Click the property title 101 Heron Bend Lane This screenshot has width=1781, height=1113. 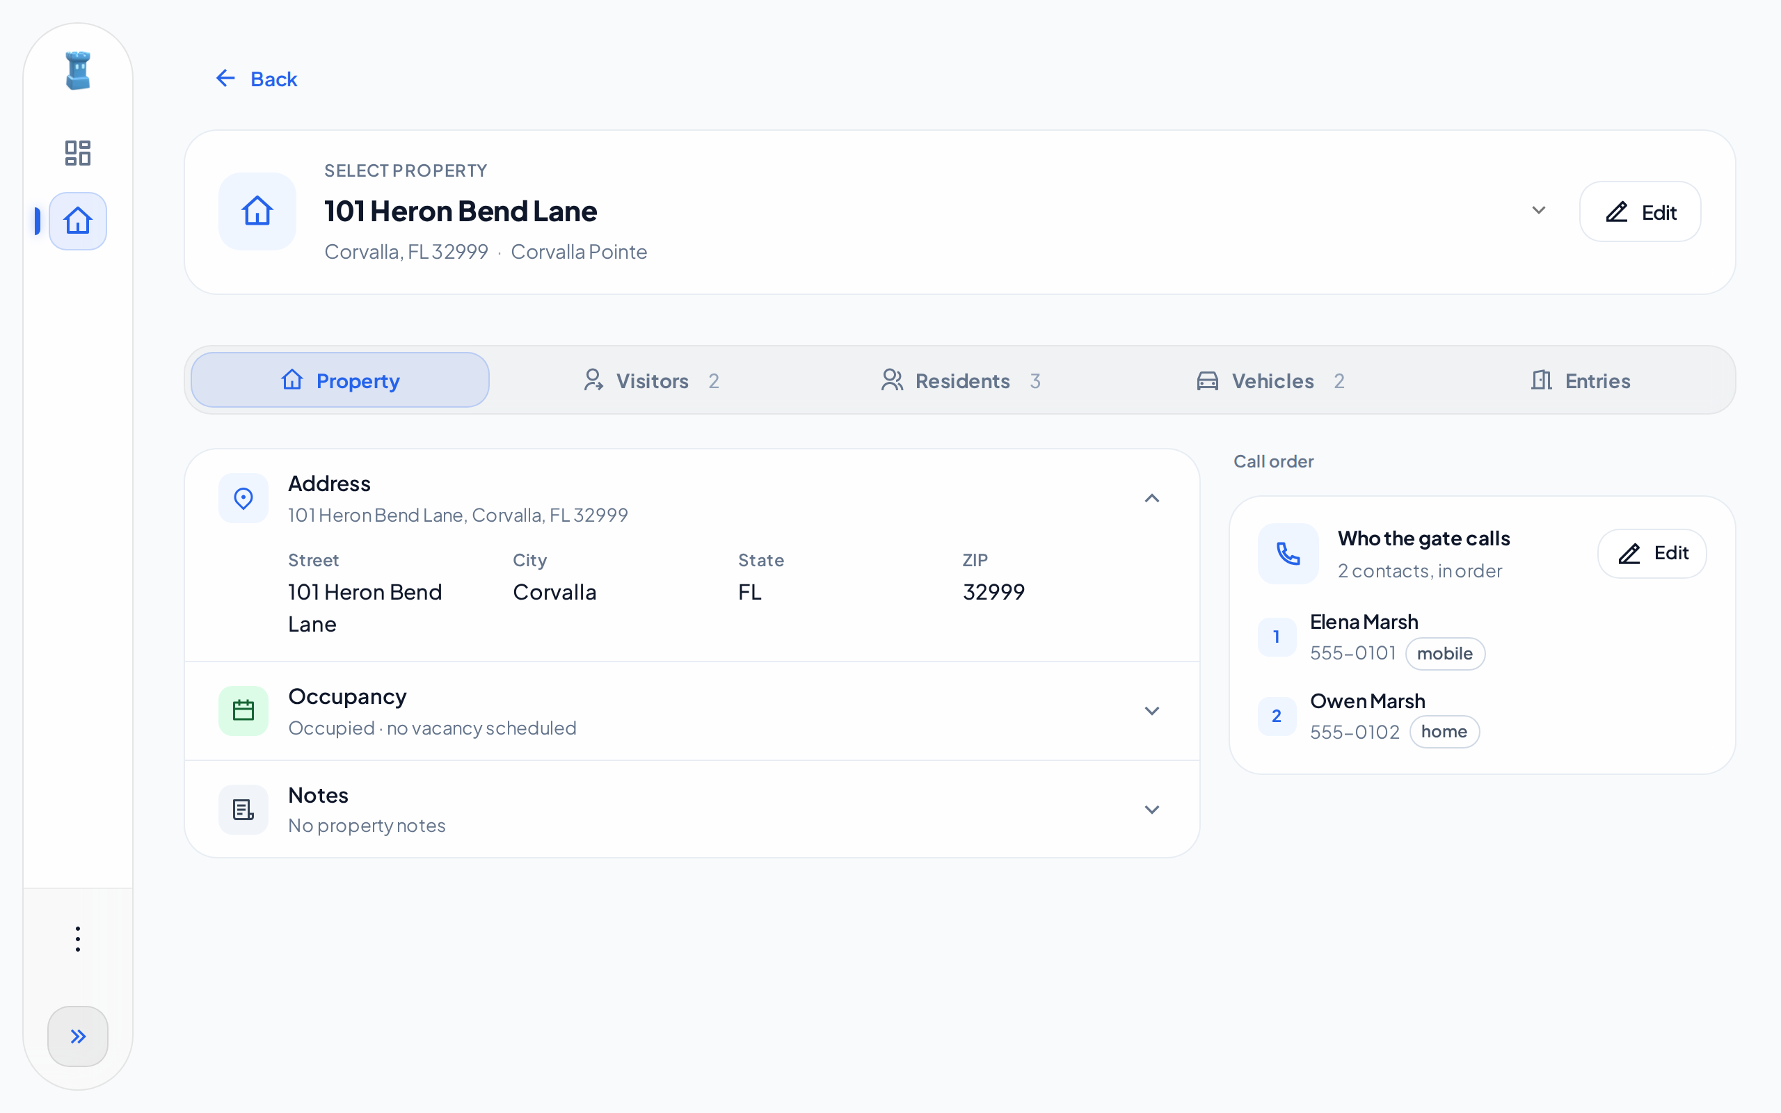coord(461,211)
